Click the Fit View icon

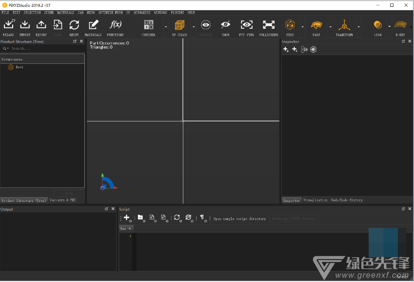click(247, 27)
